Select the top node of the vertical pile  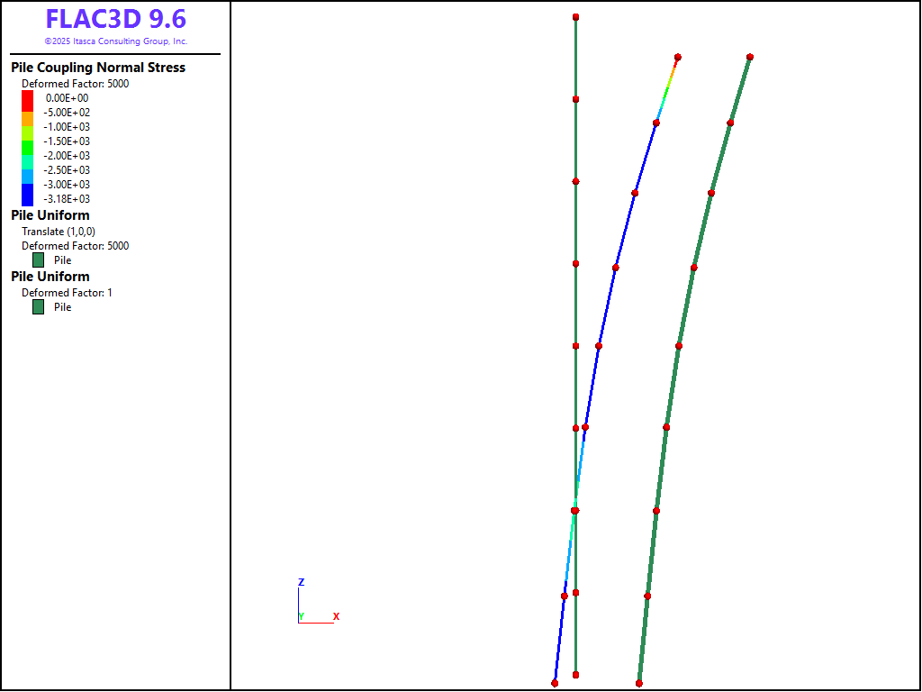575,17
